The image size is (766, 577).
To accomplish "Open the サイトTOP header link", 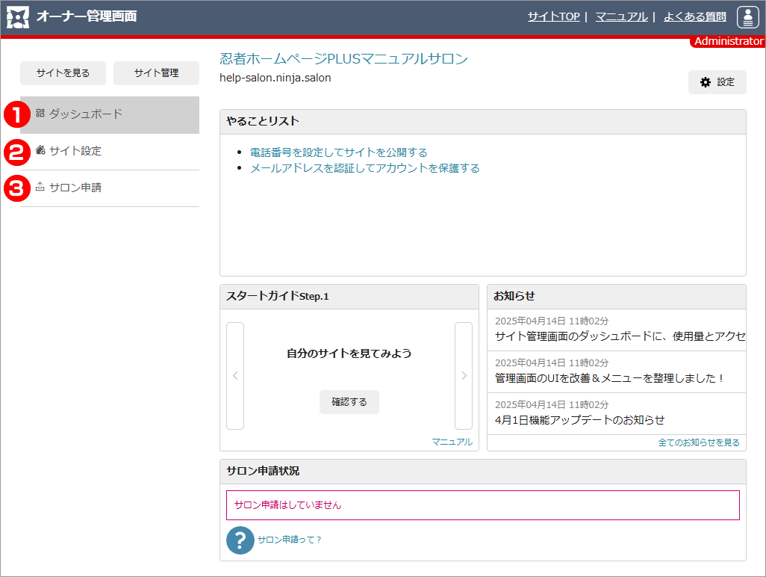I will (553, 16).
